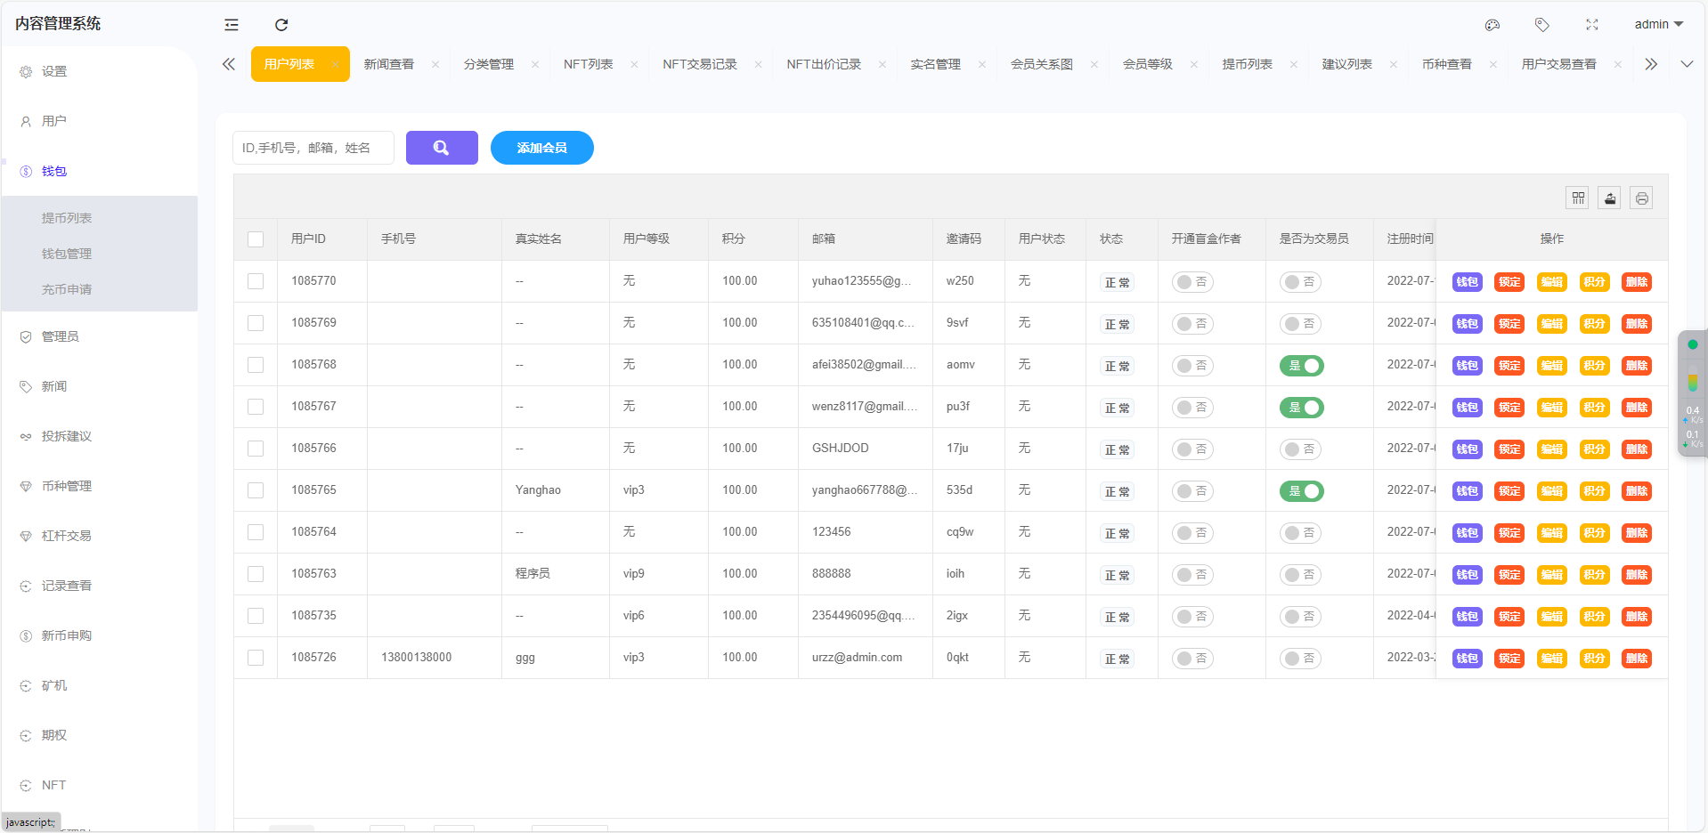
Task: Click the 用户 person icon in sidebar
Action: [26, 121]
